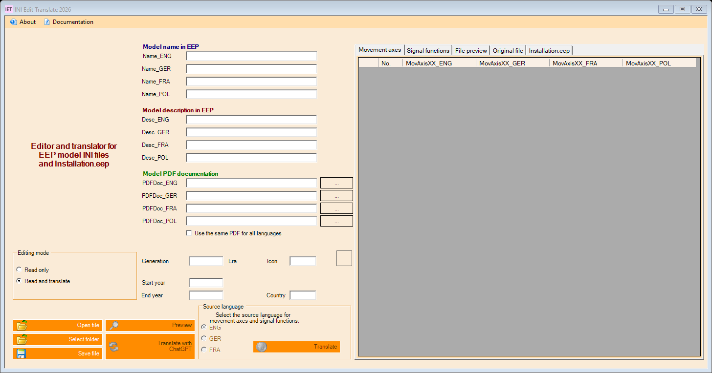
Task: Switch to the File preview tab
Action: 471,50
